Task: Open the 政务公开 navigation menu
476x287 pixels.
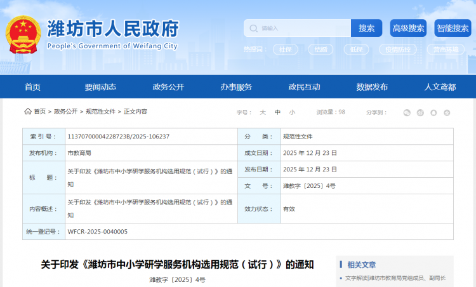Action: (x=168, y=87)
